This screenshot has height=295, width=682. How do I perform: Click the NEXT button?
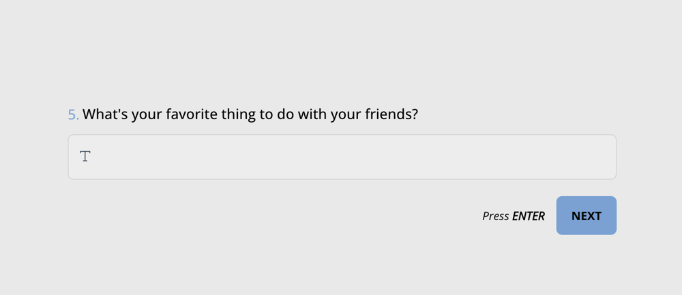(586, 215)
